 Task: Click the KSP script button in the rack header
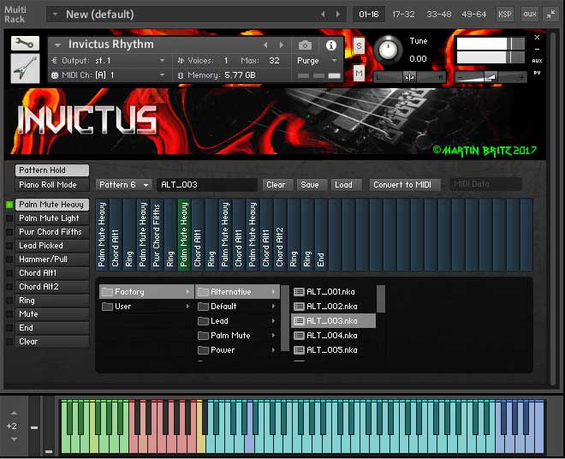505,14
